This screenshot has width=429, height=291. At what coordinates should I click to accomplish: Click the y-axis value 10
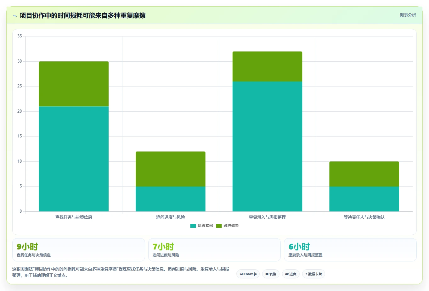click(x=20, y=161)
